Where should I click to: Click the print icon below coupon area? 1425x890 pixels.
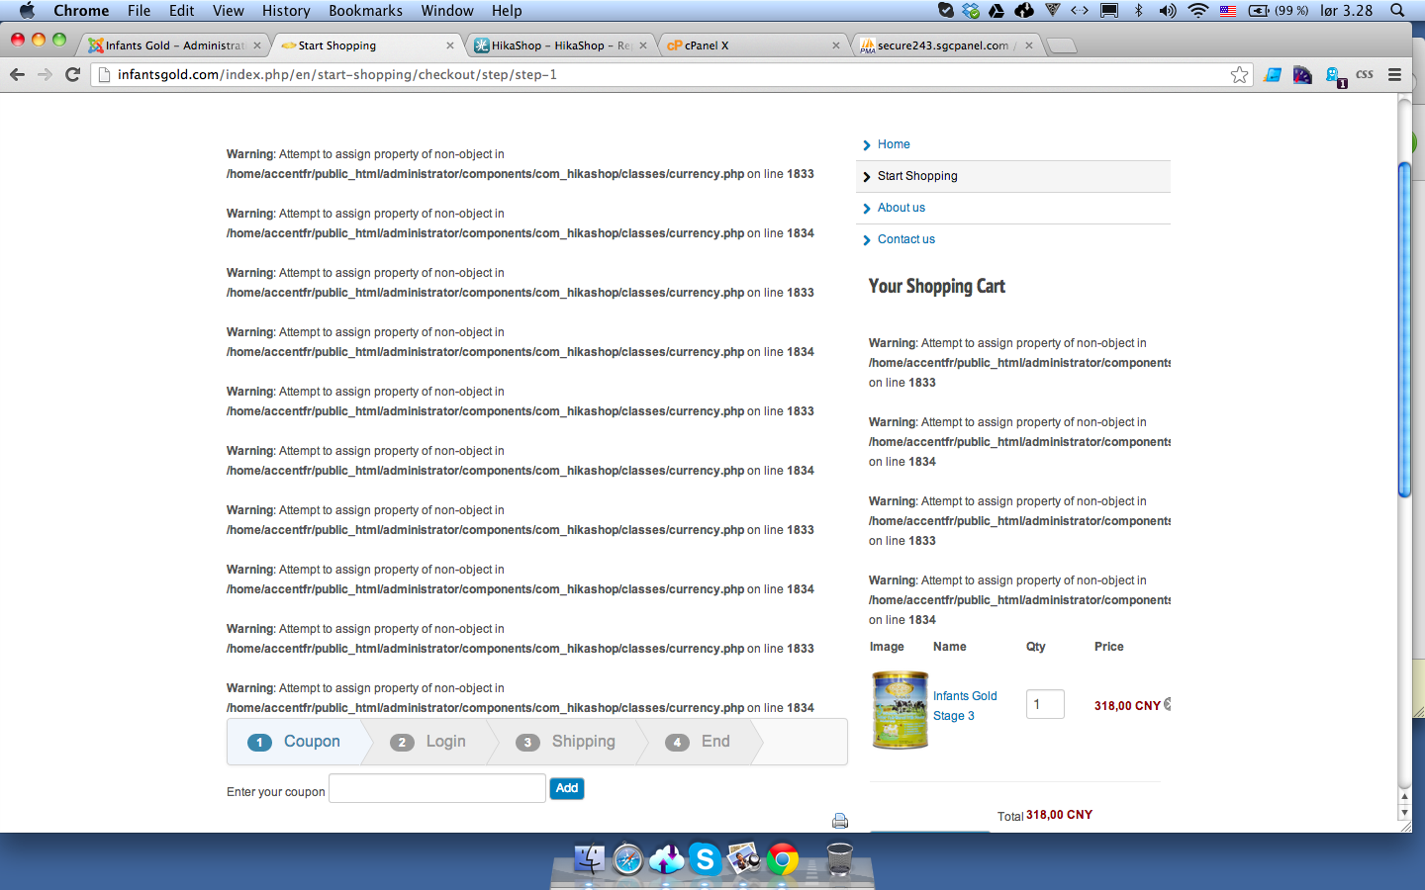tap(840, 821)
